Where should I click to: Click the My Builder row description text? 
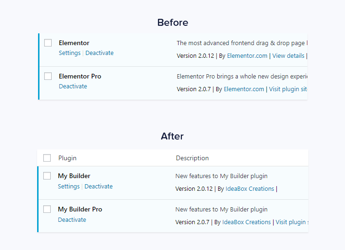221,176
